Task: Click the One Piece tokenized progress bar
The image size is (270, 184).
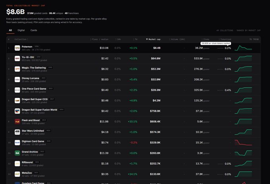Action: [x=220, y=90]
